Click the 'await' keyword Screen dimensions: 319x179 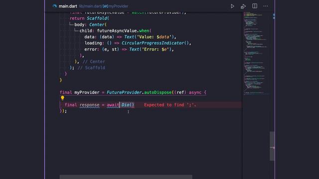coord(113,105)
